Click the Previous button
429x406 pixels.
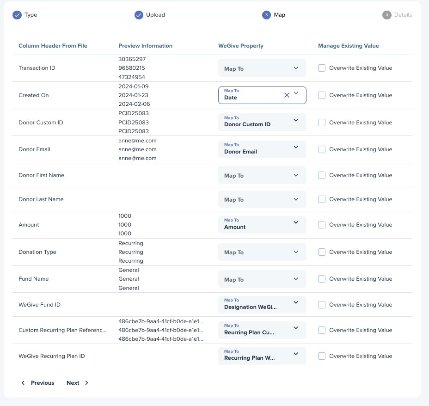coord(38,383)
